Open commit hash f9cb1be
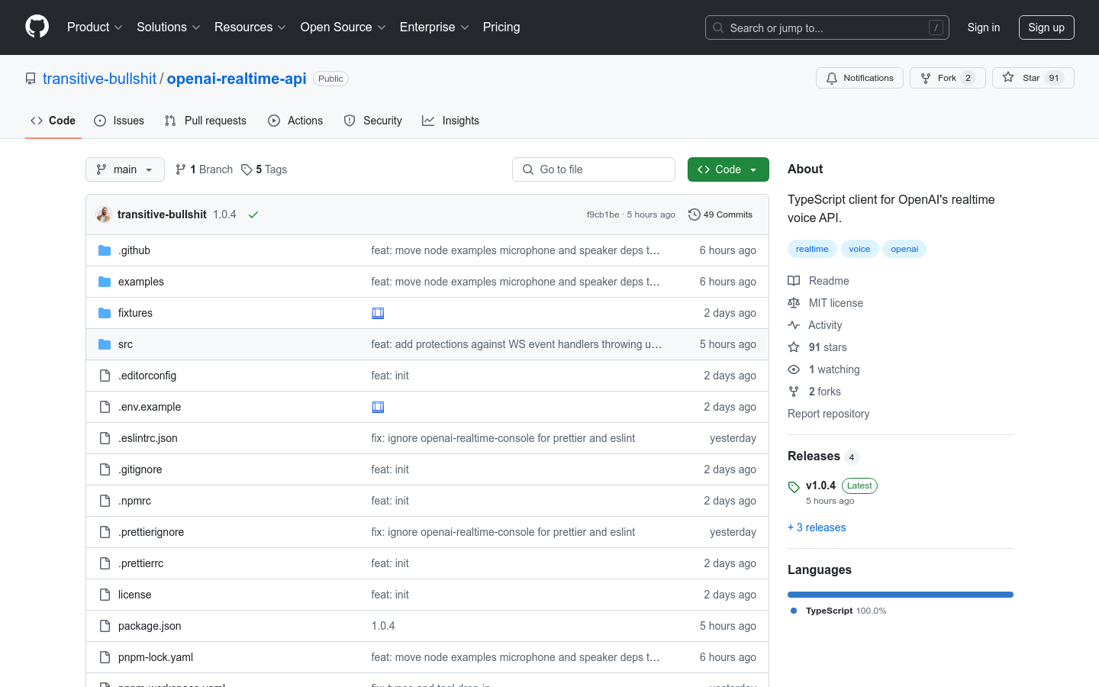The image size is (1099, 687). click(603, 214)
